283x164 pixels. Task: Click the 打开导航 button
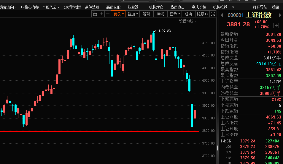(x=260, y=7)
